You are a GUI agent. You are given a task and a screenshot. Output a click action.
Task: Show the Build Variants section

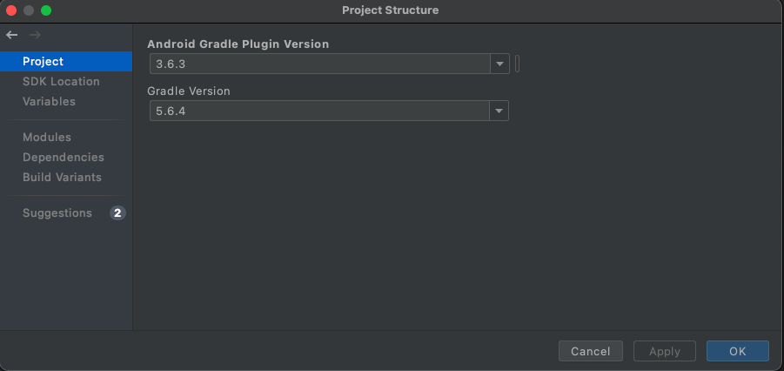62,178
